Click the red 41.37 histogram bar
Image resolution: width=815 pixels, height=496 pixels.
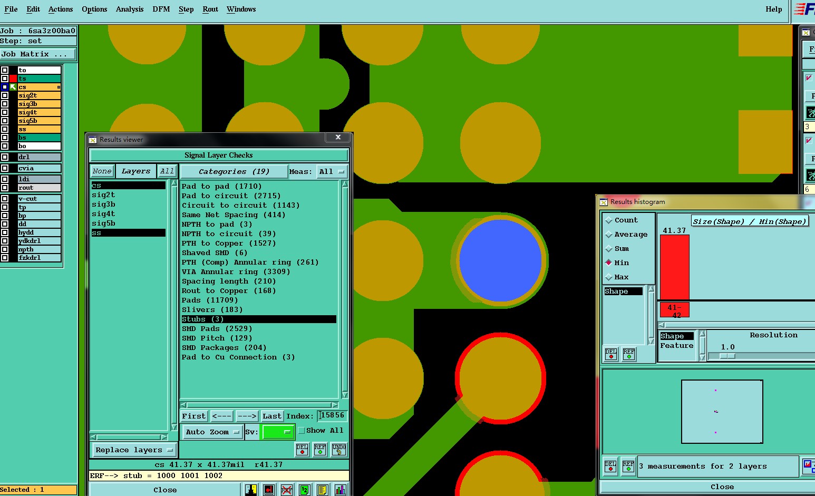(x=675, y=267)
